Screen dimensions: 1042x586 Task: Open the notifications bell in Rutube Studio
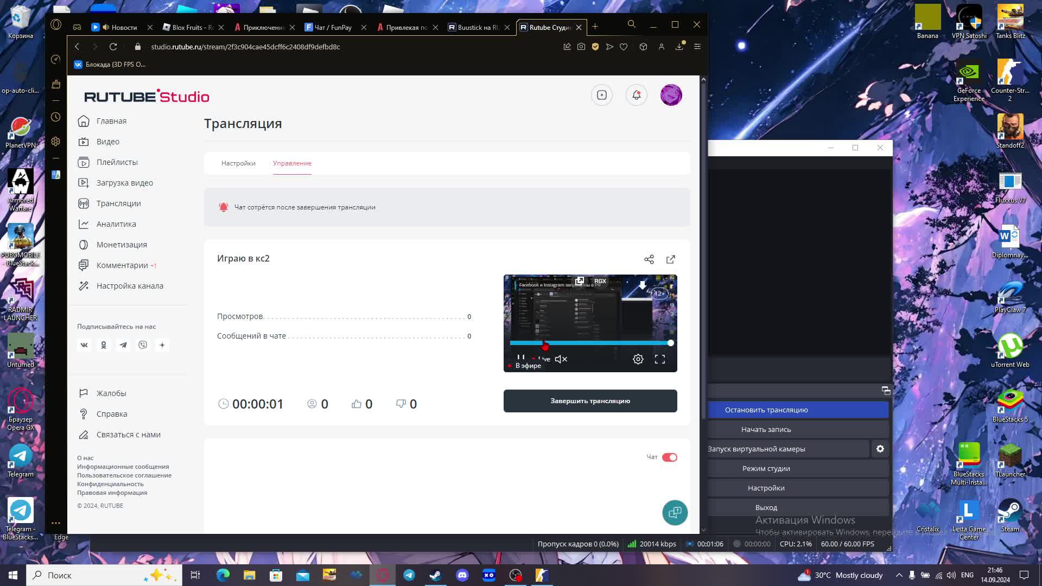click(636, 95)
